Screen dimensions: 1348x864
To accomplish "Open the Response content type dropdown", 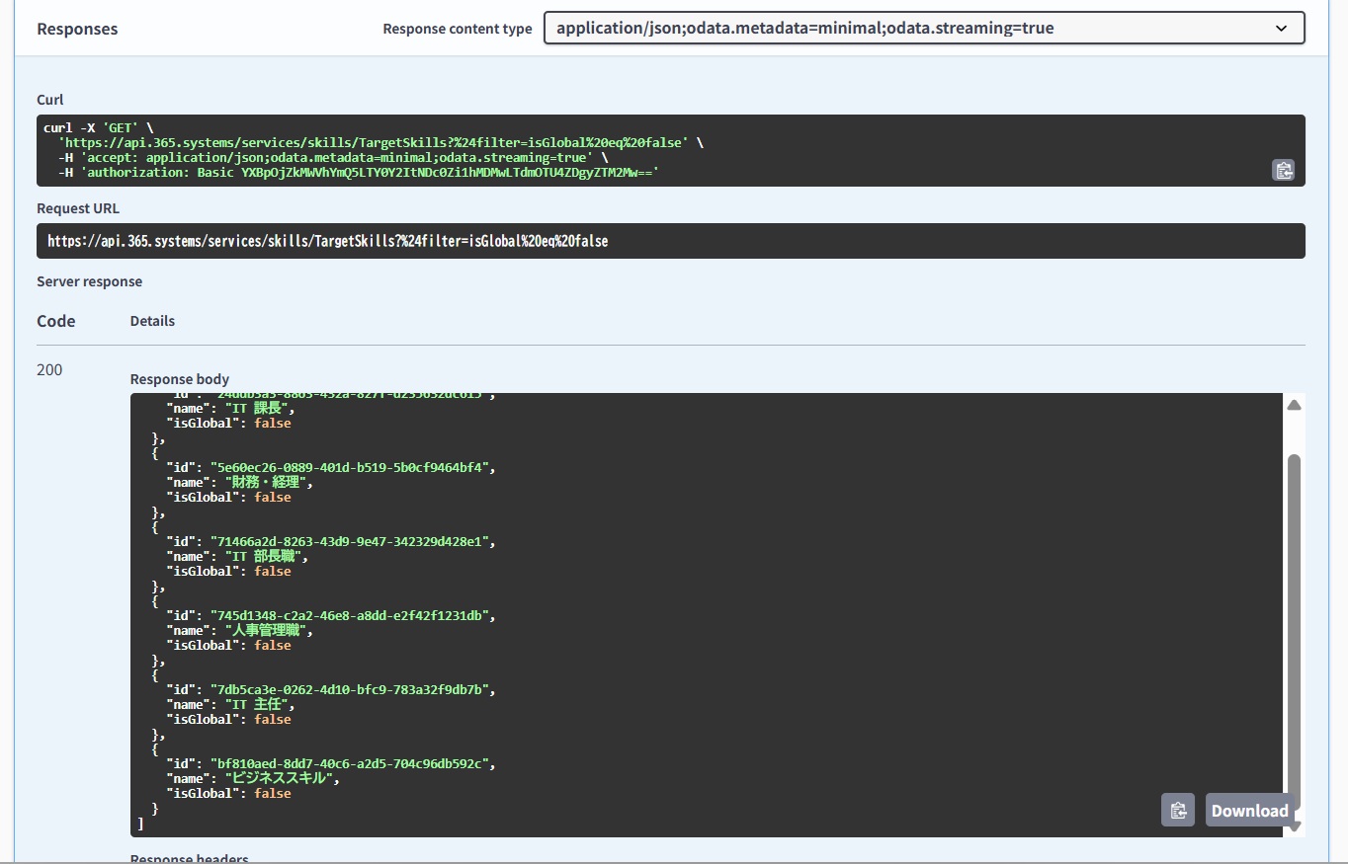I will [924, 28].
